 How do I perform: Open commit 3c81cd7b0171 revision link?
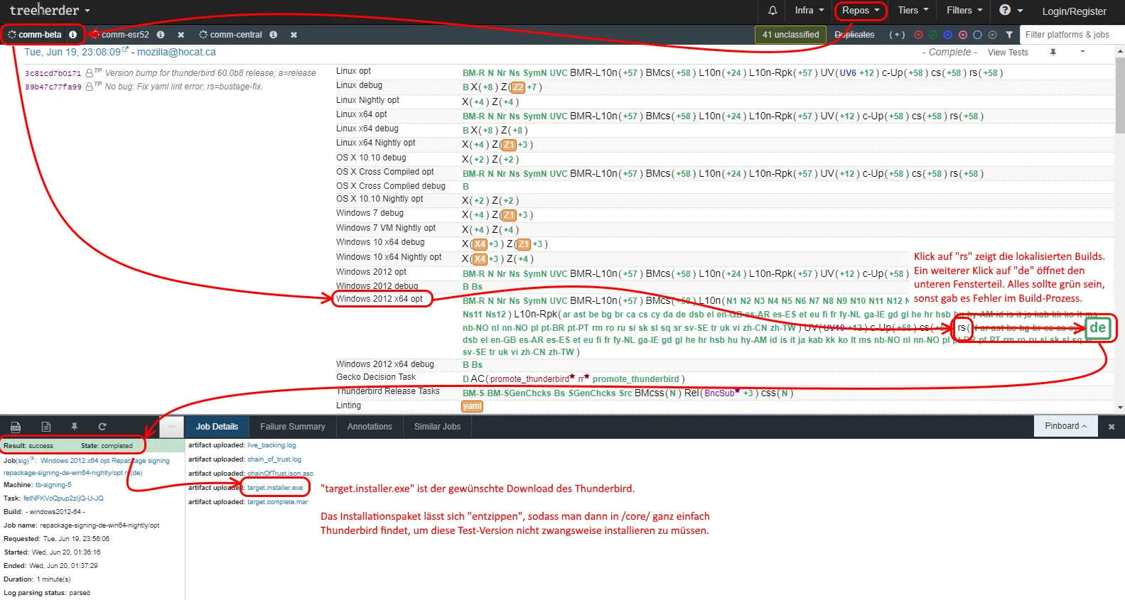(53, 73)
